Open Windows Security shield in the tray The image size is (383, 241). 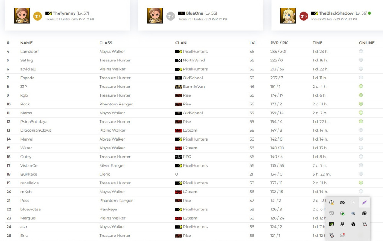[x=331, y=202]
